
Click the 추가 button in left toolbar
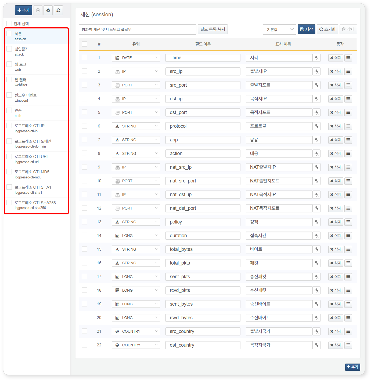[x=24, y=10]
